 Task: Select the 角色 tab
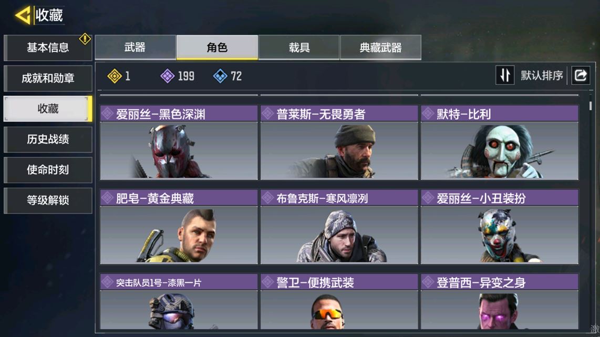coord(217,47)
